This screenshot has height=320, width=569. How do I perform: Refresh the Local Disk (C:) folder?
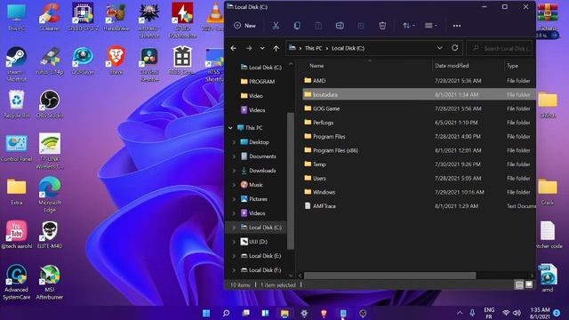coord(454,48)
